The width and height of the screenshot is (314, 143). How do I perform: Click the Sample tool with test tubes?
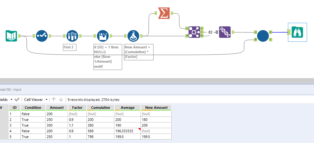click(x=72, y=36)
